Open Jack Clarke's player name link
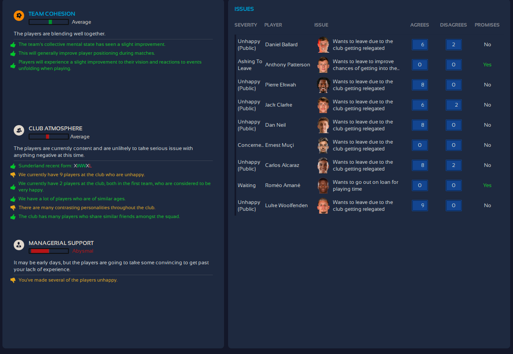Viewport: 513px width, 354px height. point(278,105)
